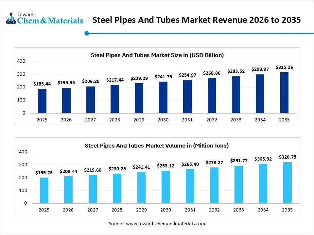The image size is (314, 235).
Task: Click the $185.44 value label
Action: pyautogui.click(x=42, y=84)
